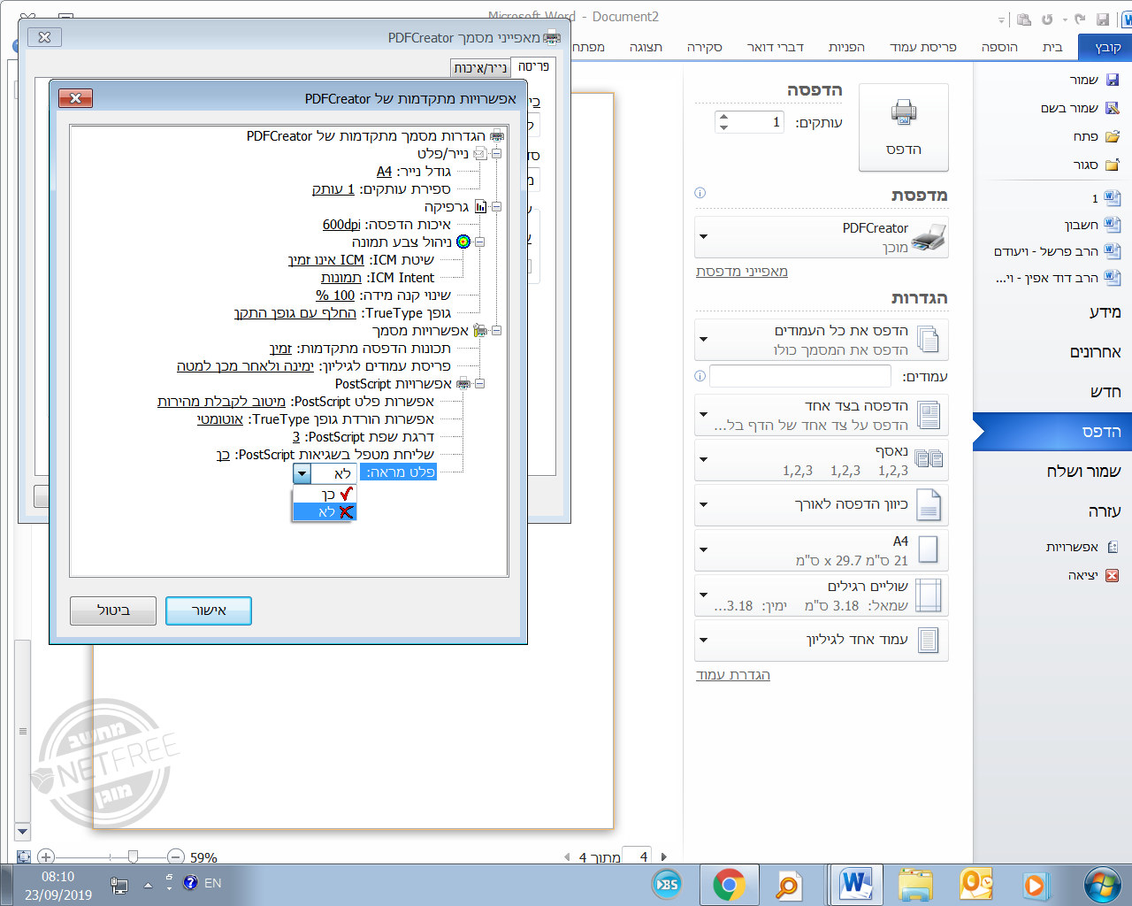Click the color wheel icon beside ניהול צבע תמונה
1132x906 pixels.
[x=463, y=242]
